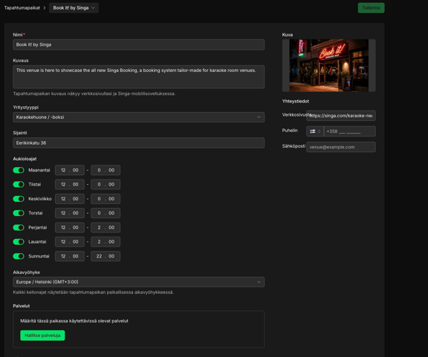
Task: Toggle Maanantai opening hours off
Action: tap(19, 170)
